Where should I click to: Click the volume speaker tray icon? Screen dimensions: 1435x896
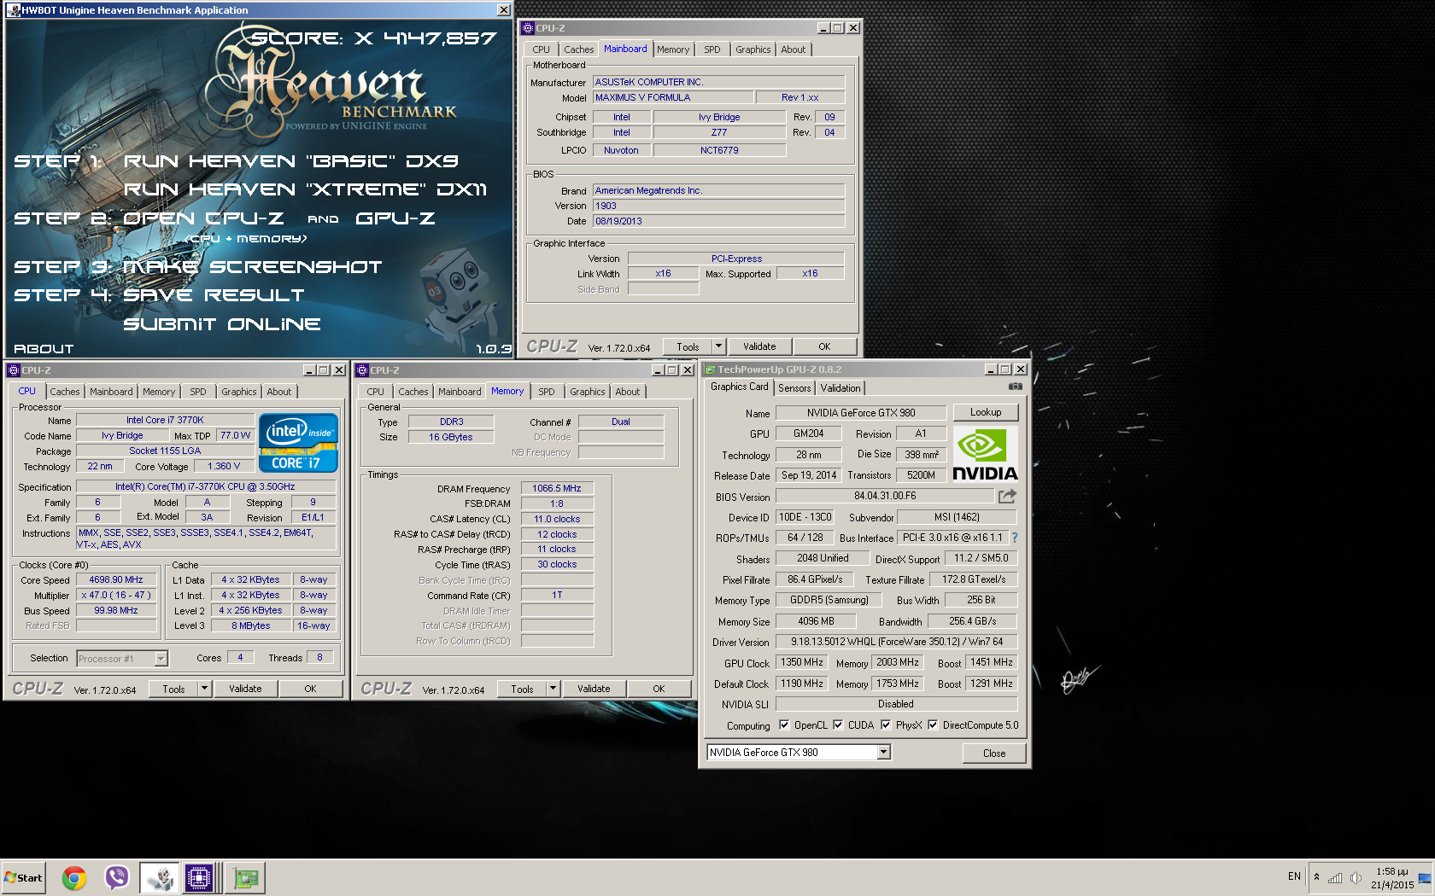(1356, 877)
